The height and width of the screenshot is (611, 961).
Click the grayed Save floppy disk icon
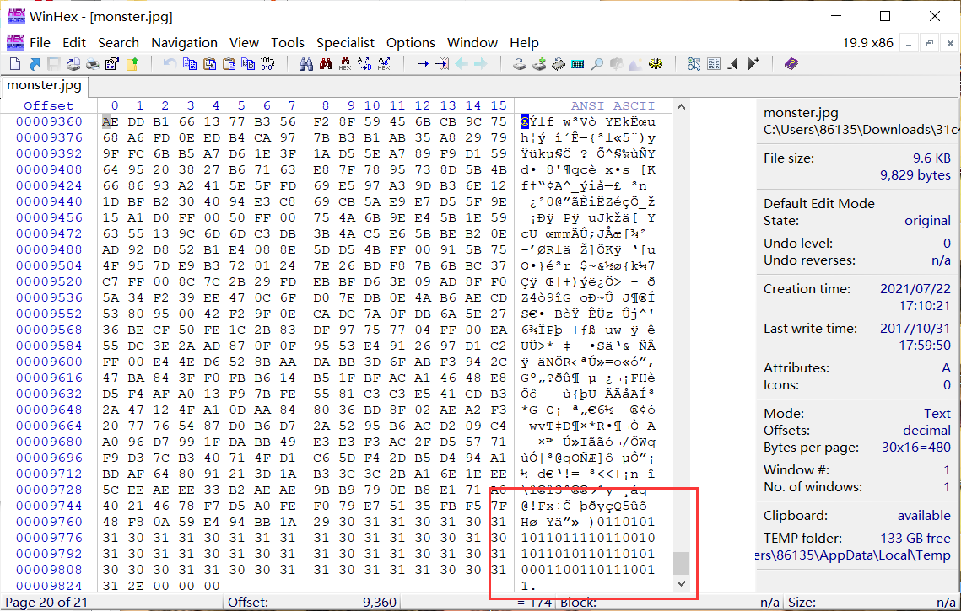tap(53, 64)
